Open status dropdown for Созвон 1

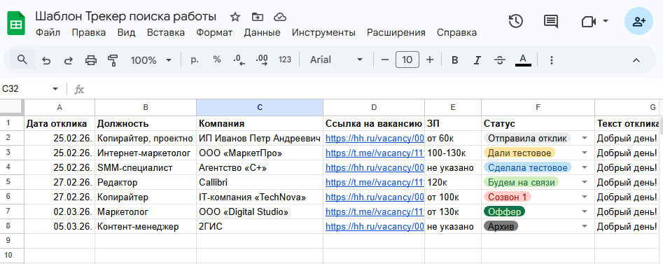click(x=585, y=197)
